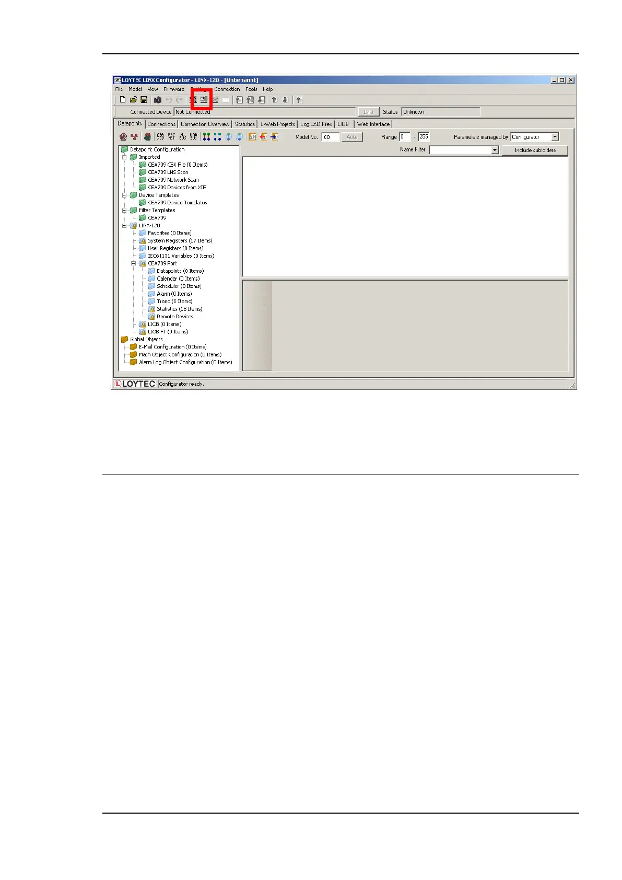Click the Range end field showing 255
622x880 pixels.
coord(424,137)
